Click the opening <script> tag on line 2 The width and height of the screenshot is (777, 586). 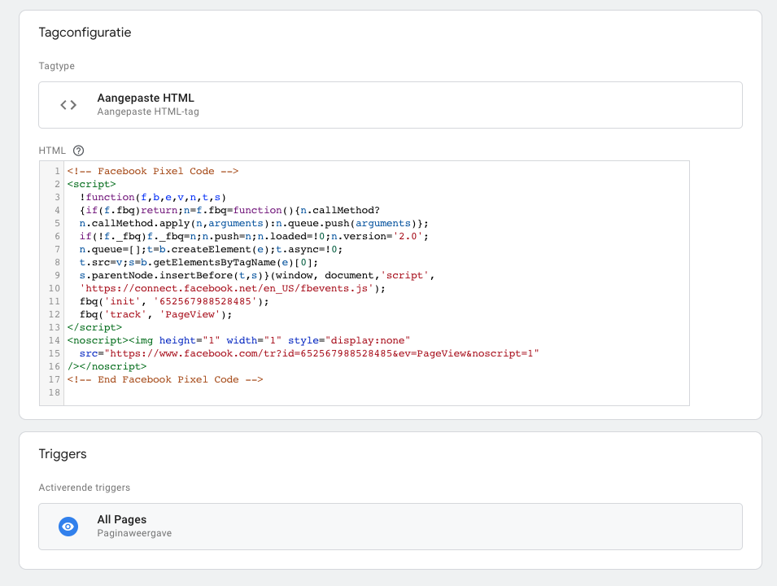click(x=92, y=184)
